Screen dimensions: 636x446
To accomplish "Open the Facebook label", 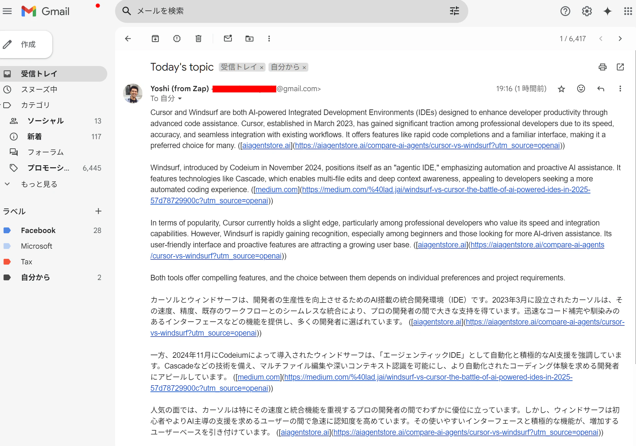I will (54, 230).
